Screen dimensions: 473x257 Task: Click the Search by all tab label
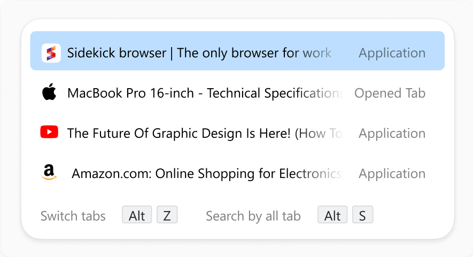[x=253, y=216]
